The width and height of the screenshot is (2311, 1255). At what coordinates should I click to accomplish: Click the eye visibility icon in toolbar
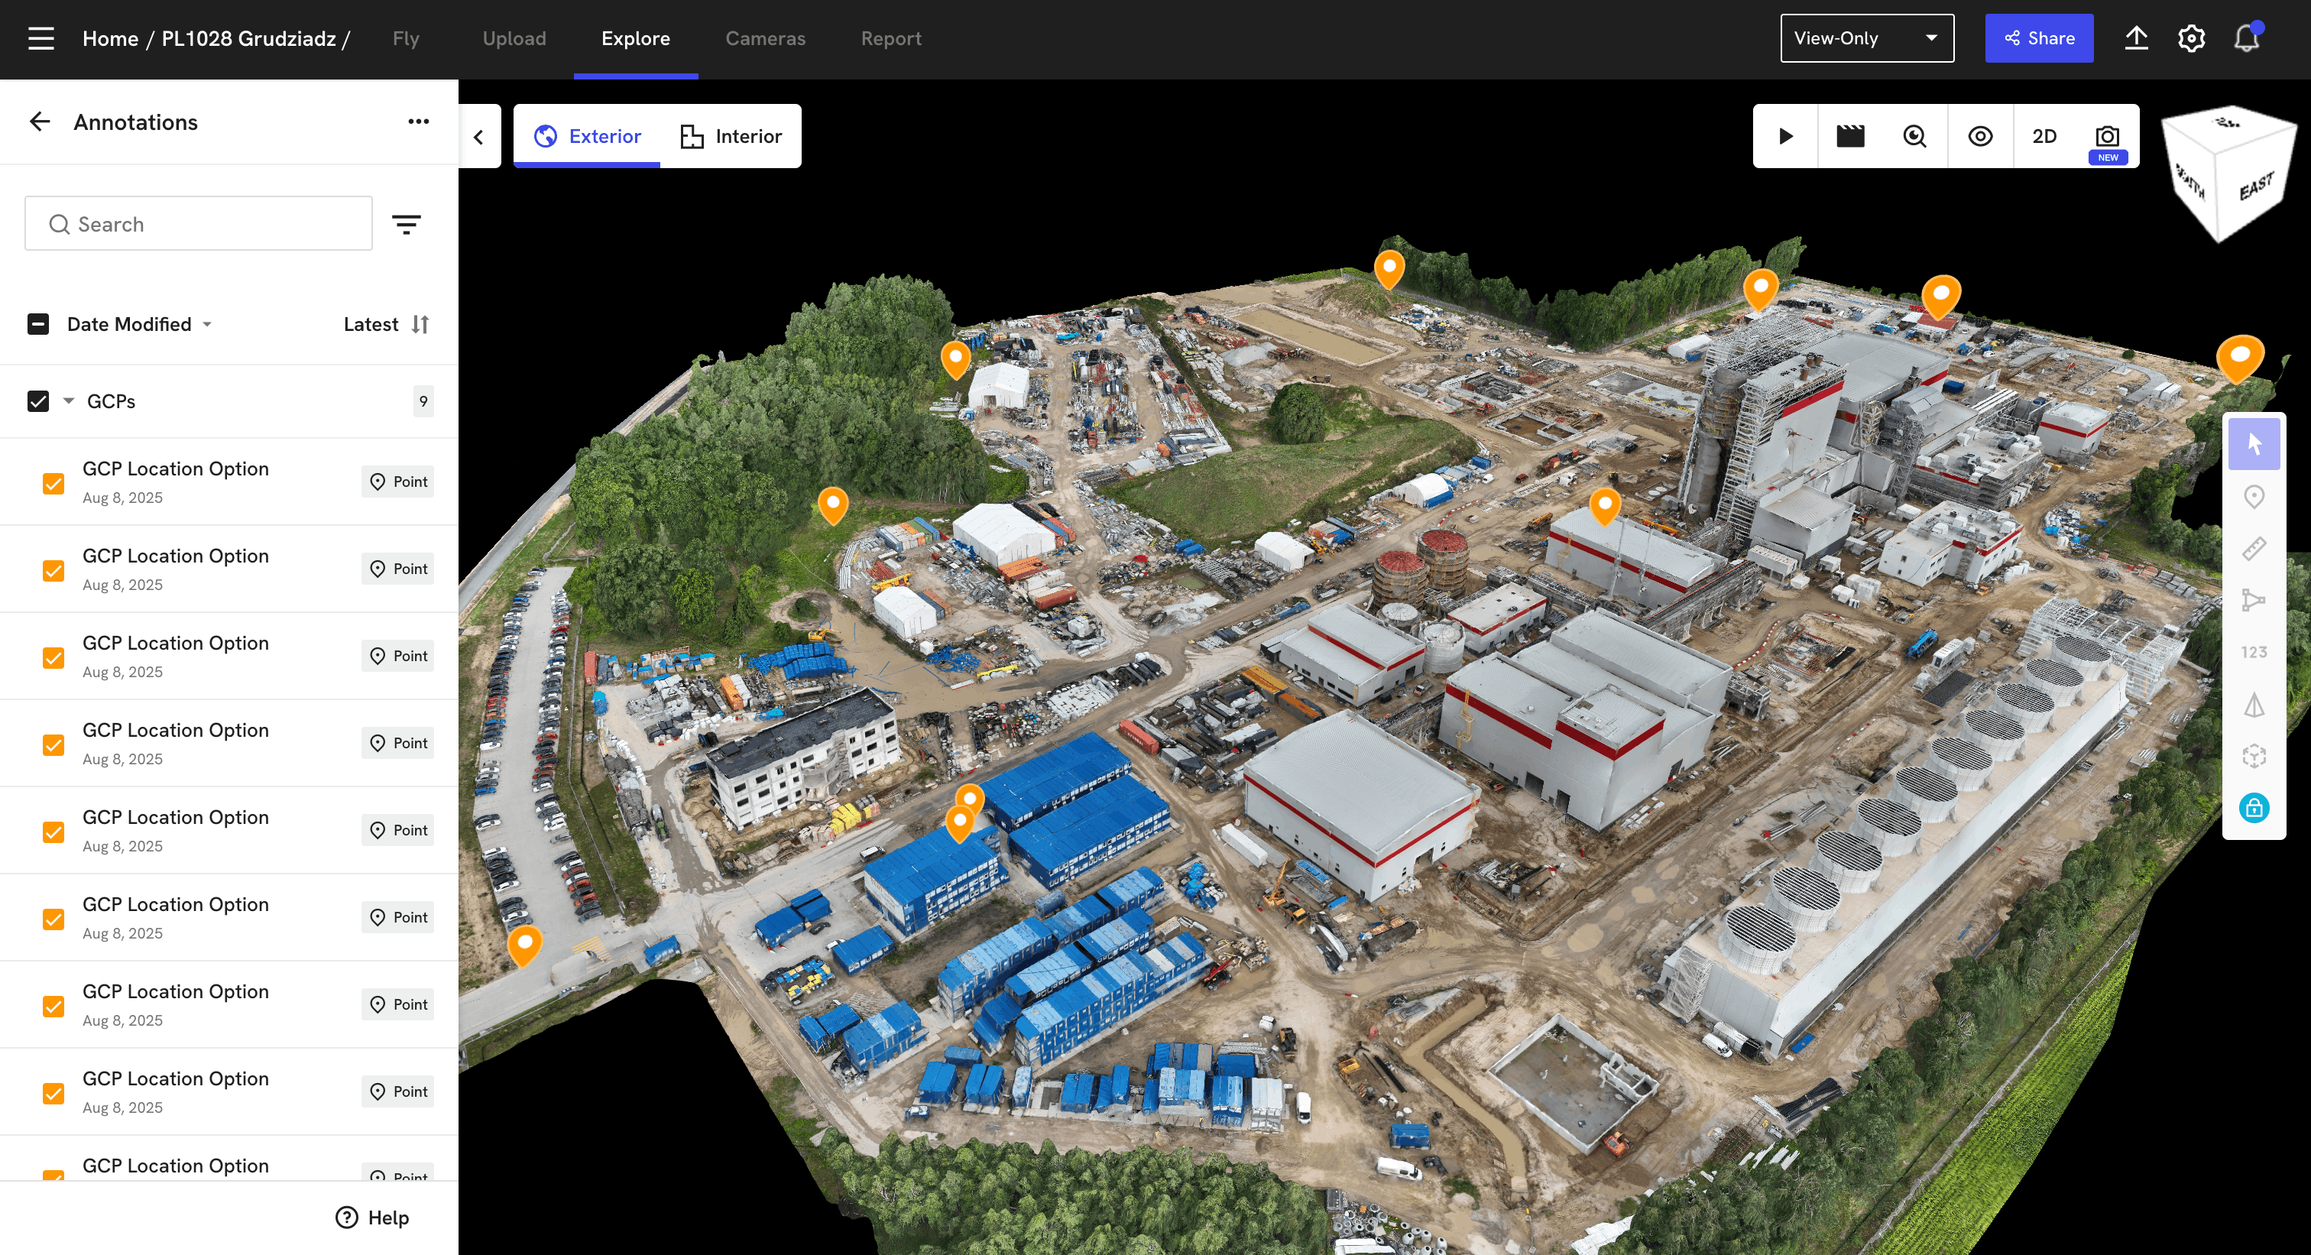(x=1980, y=136)
